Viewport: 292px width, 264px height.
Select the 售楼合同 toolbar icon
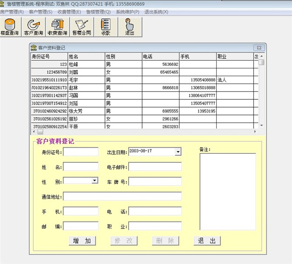point(81,27)
